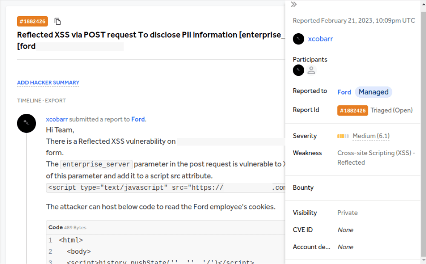Screen dimensions: 426x264
Task: Click the orange #1882426 badge in the sidebar
Action: (353, 110)
